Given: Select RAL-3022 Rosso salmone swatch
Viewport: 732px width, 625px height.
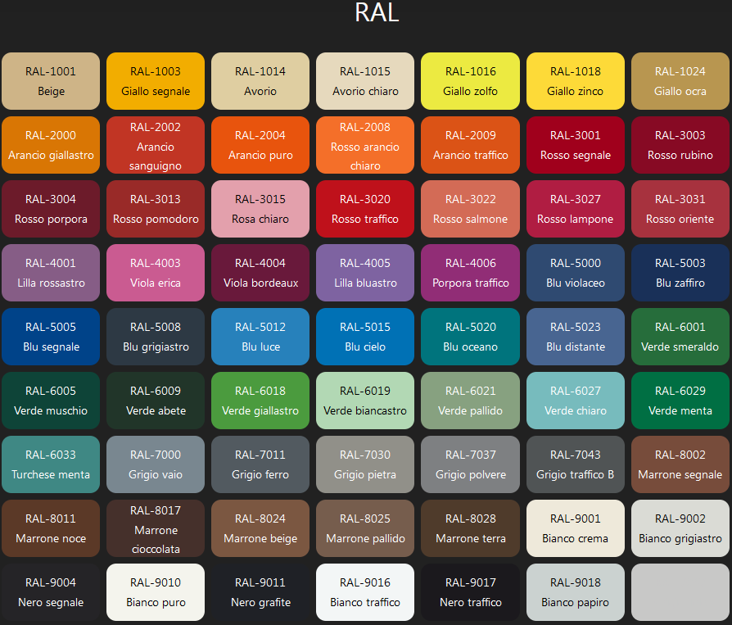Looking at the screenshot, I should click(470, 209).
